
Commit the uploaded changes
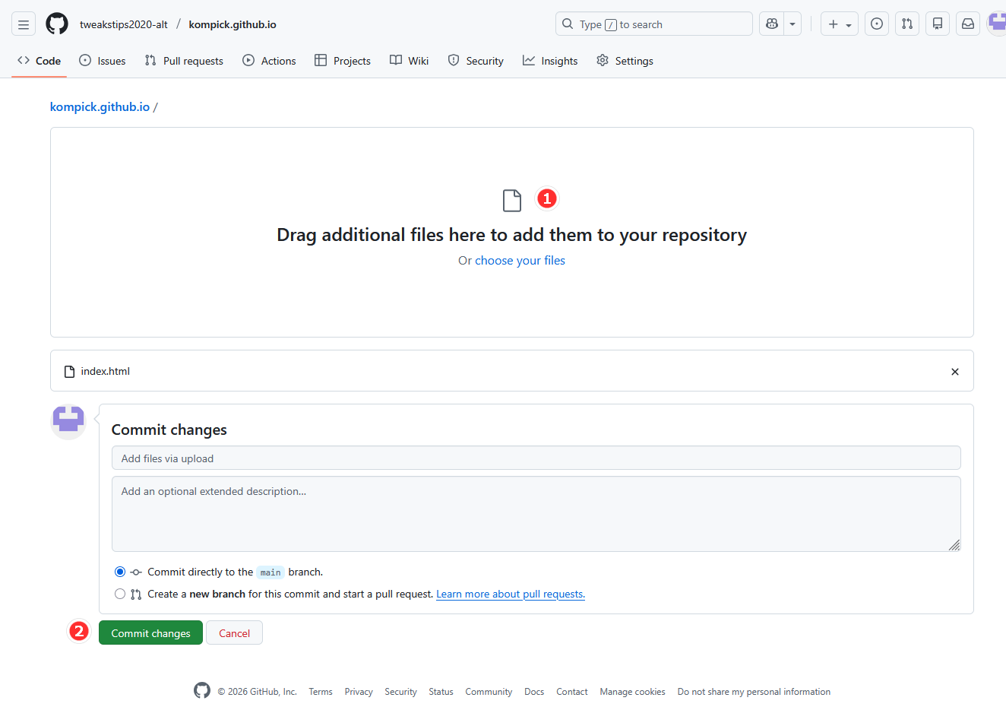click(x=150, y=632)
